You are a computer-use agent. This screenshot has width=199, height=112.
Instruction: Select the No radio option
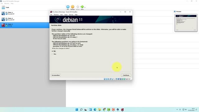click(x=52, y=51)
